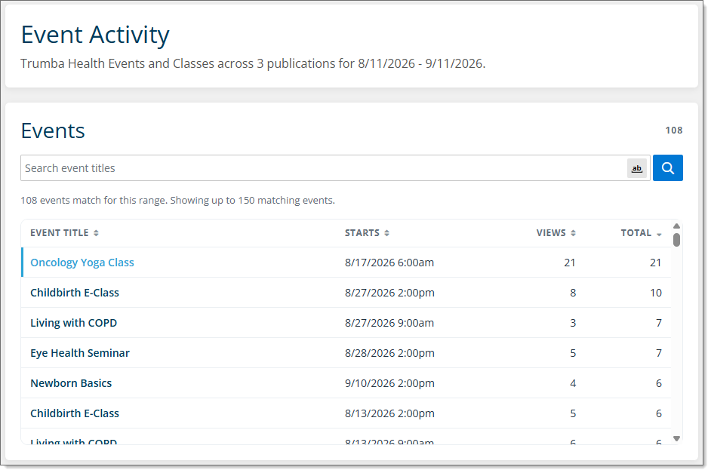The width and height of the screenshot is (711, 473).
Task: Click the events table scrollbar thumb
Action: click(676, 240)
